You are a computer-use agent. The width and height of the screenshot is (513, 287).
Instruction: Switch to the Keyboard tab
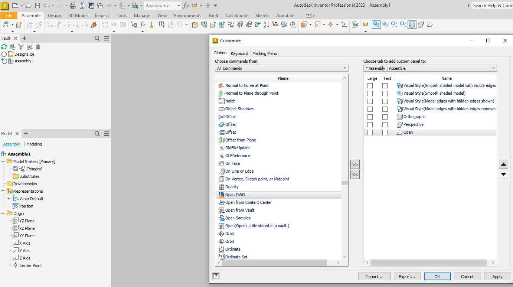tap(239, 53)
